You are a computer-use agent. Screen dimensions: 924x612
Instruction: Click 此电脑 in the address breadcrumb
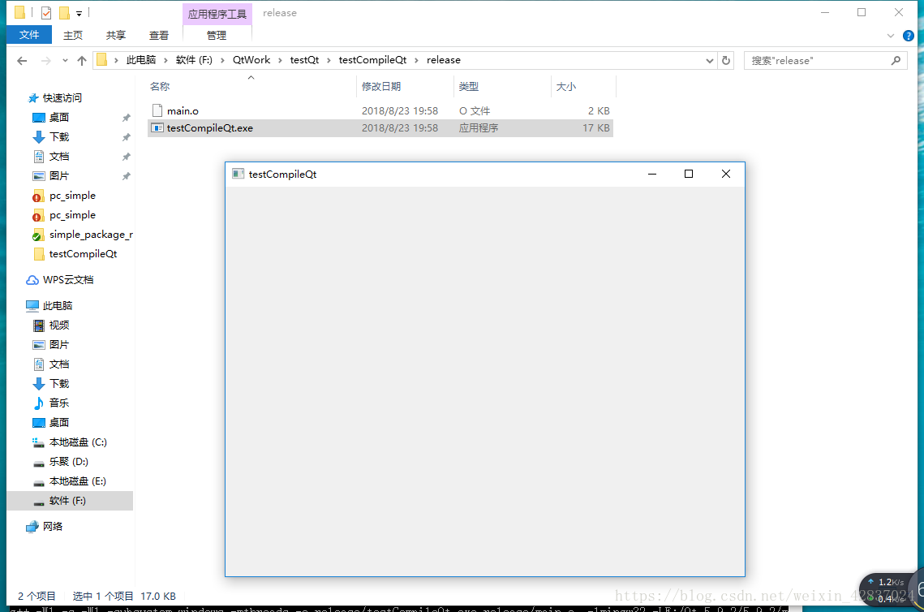pos(141,60)
